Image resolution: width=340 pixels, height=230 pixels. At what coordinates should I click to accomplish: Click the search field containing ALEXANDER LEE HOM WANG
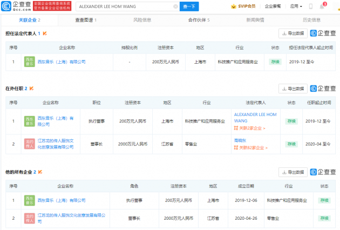pyautogui.click(x=124, y=6)
